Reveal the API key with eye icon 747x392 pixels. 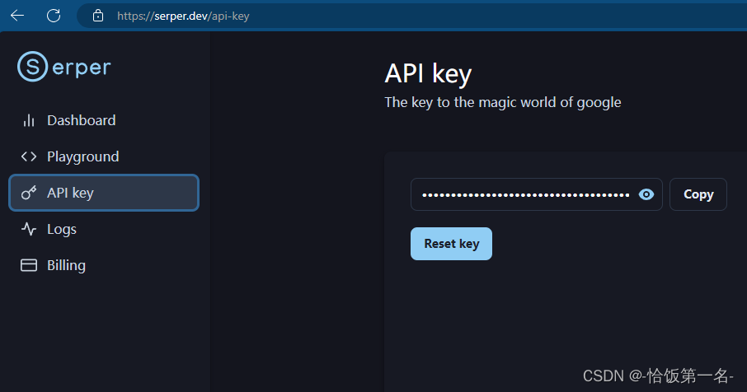(x=646, y=194)
